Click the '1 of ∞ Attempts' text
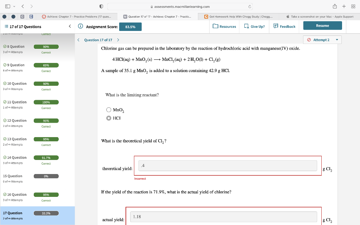This screenshot has width=360, height=225. (x=13, y=108)
